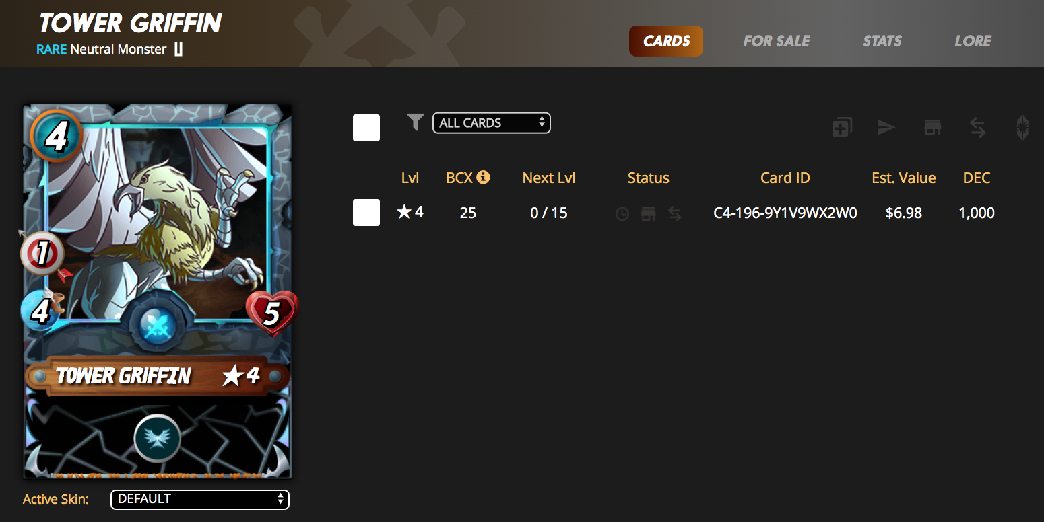Switch to the FOR SALE tab
The width and height of the screenshot is (1044, 522).
pos(777,41)
